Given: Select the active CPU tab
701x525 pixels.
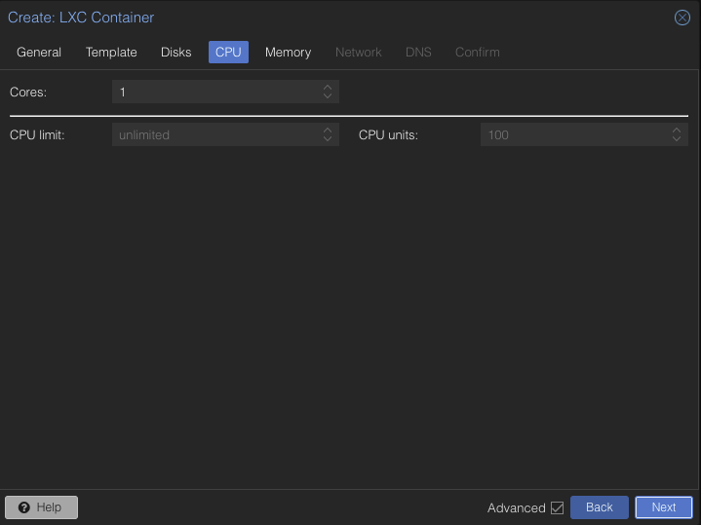Looking at the screenshot, I should [228, 53].
